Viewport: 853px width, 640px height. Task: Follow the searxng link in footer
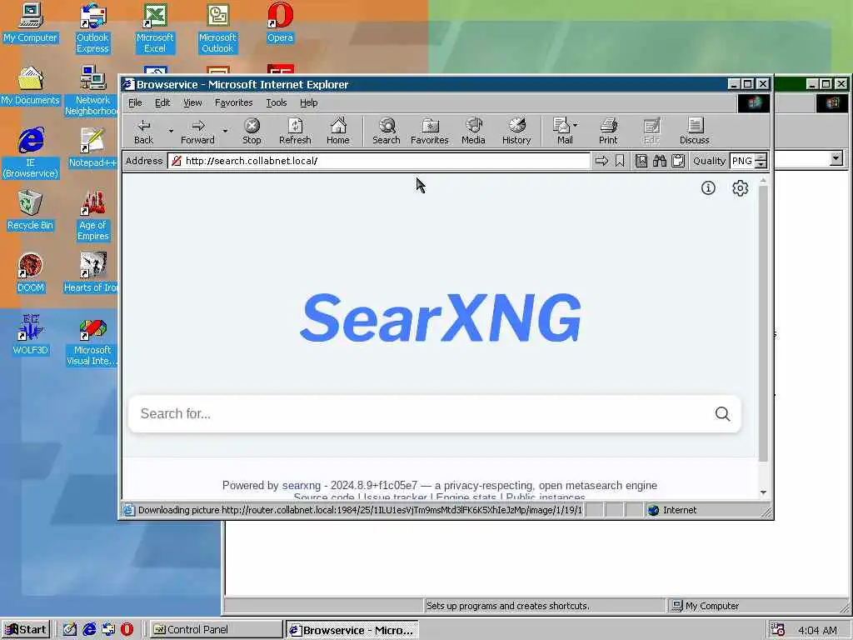click(x=302, y=486)
